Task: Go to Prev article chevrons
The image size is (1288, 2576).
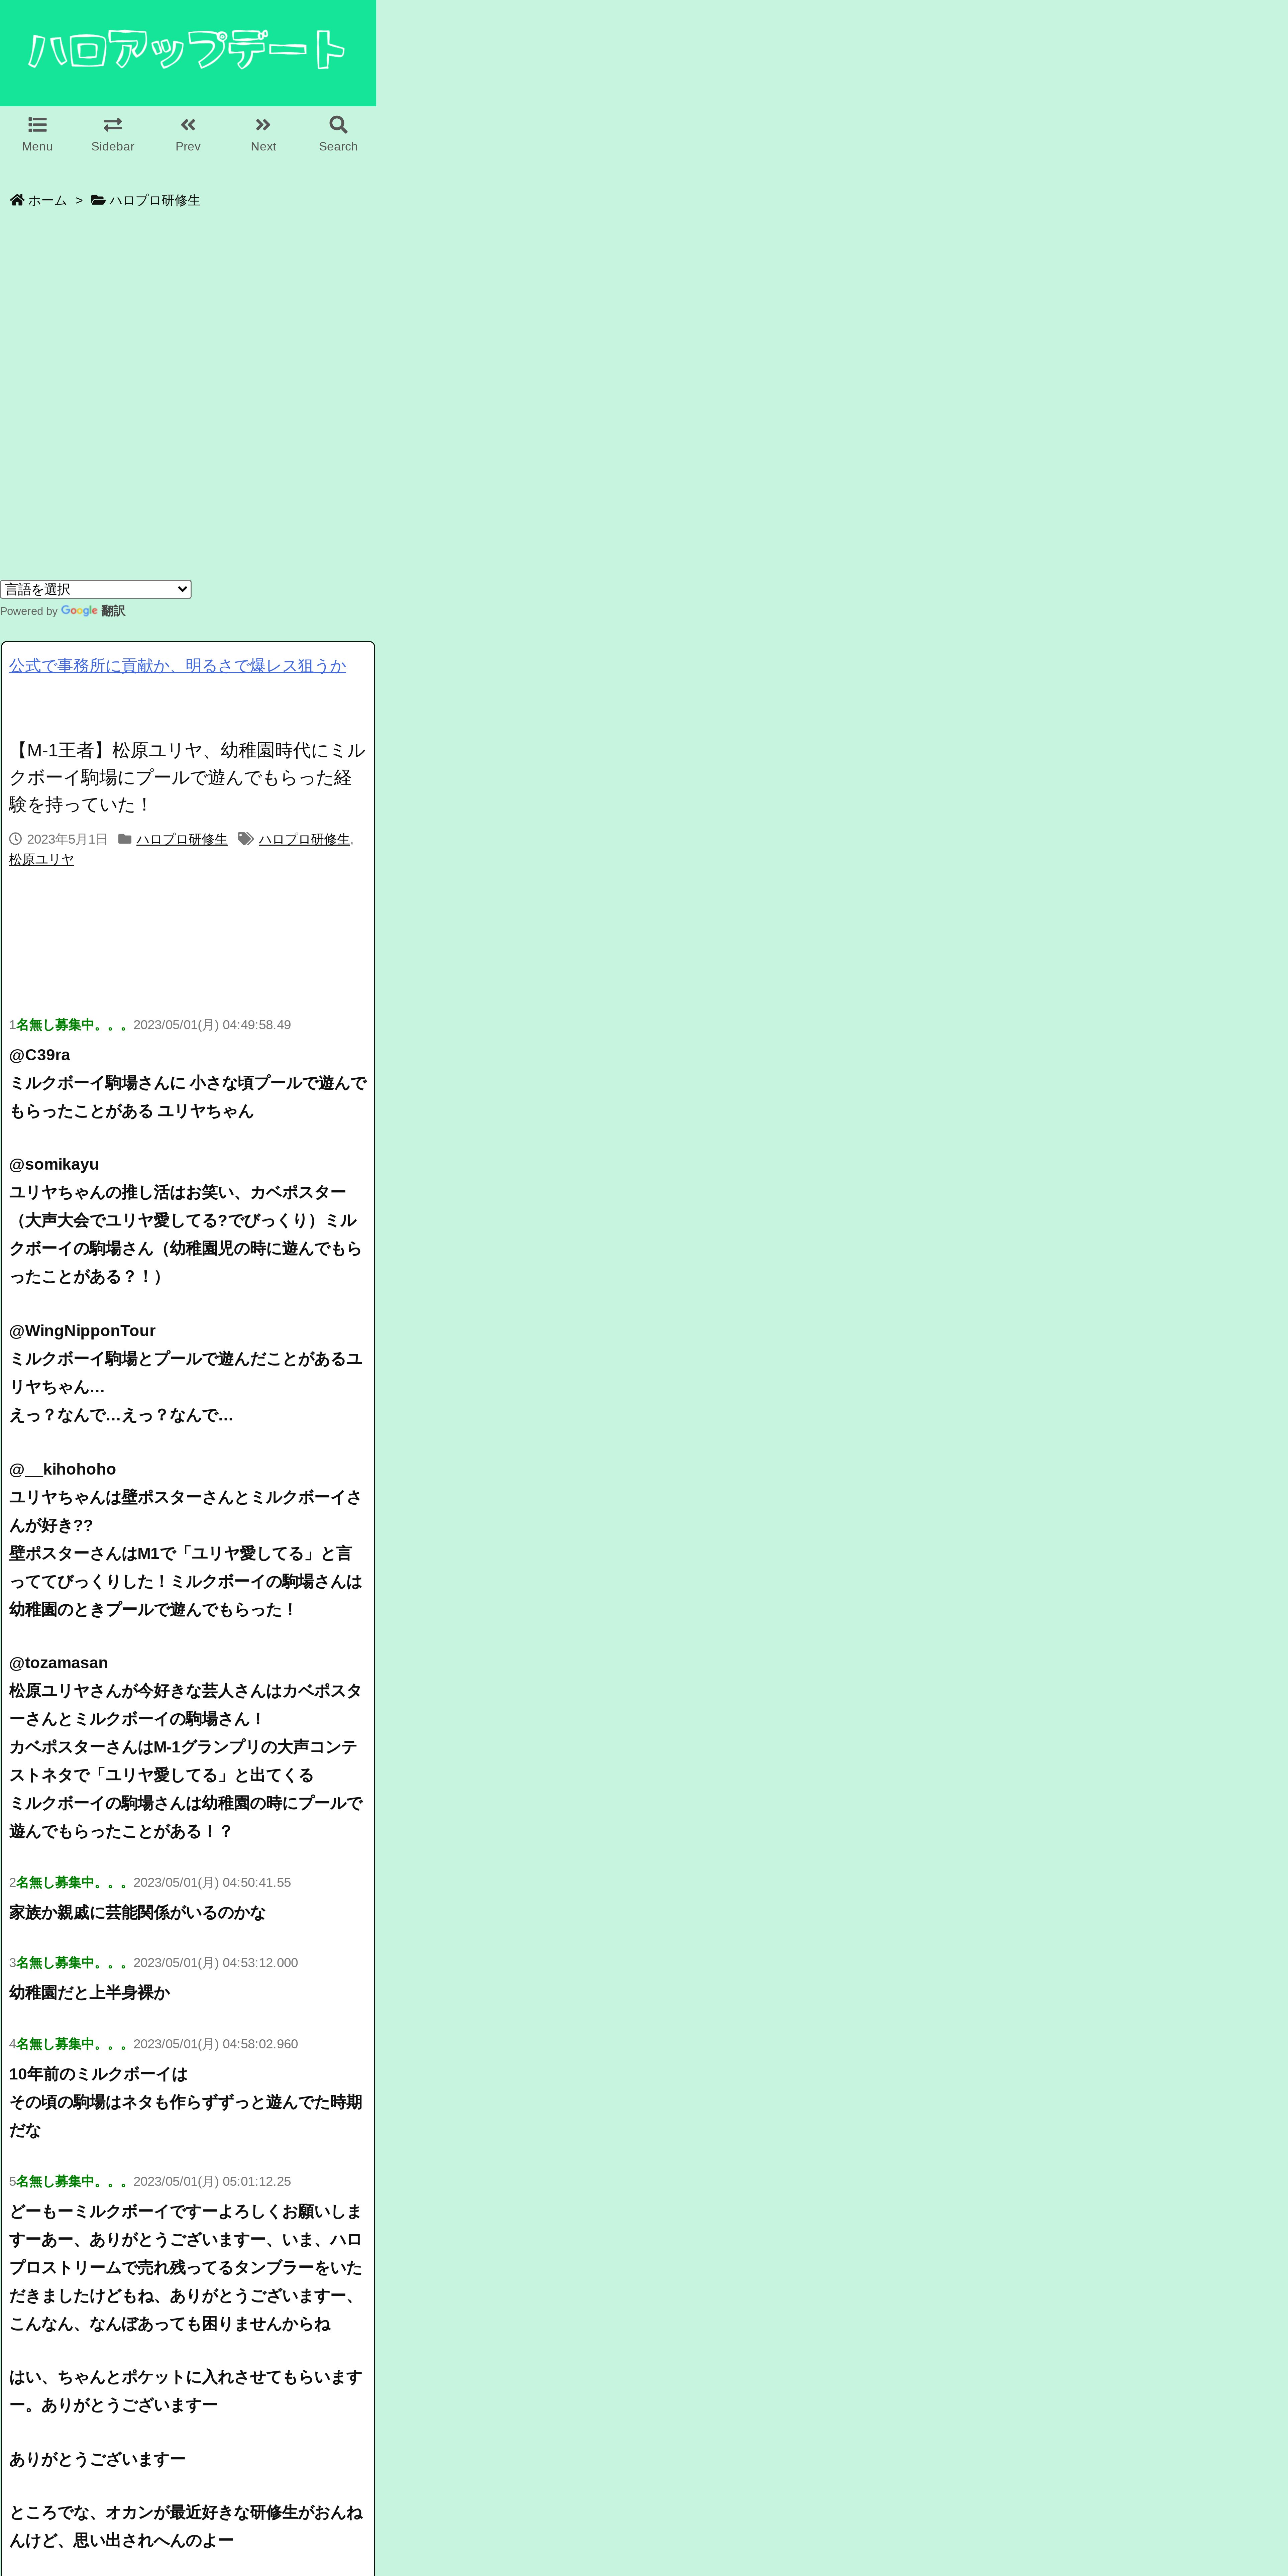Action: pyautogui.click(x=188, y=125)
